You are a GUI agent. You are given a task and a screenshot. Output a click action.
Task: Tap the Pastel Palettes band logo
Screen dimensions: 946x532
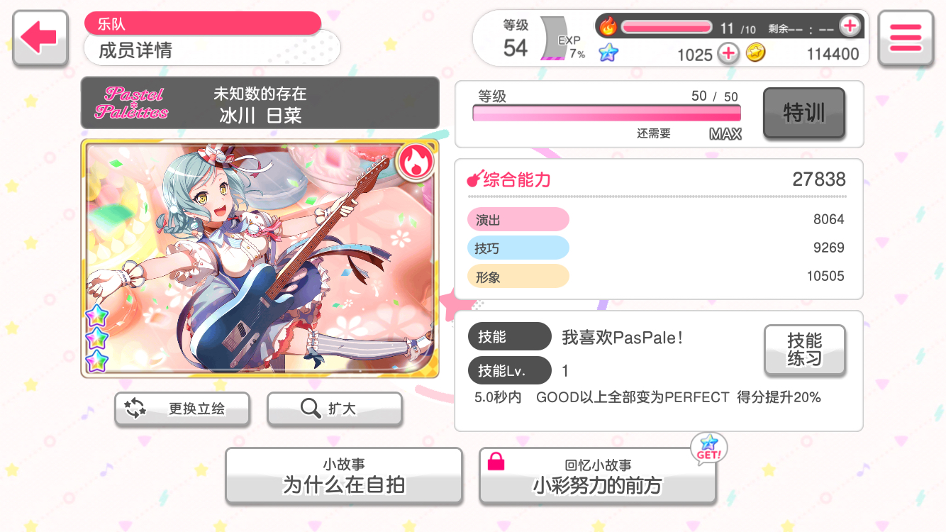click(x=132, y=103)
